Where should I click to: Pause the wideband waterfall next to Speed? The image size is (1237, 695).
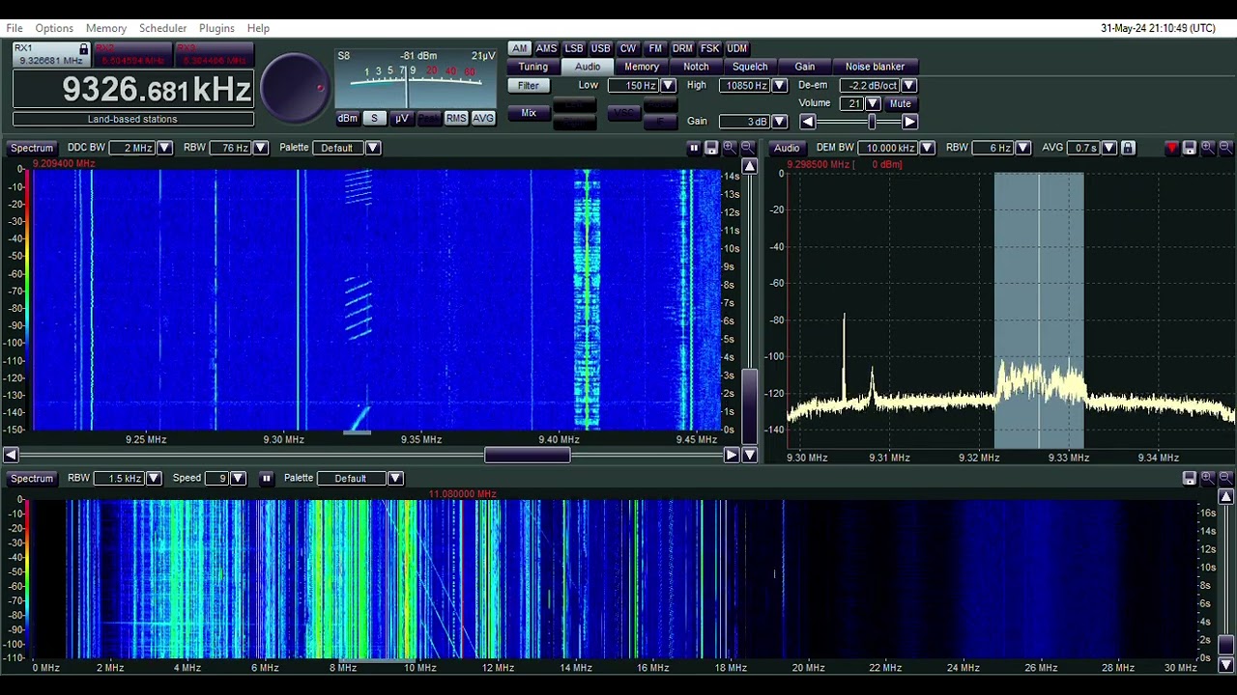pyautogui.click(x=266, y=478)
